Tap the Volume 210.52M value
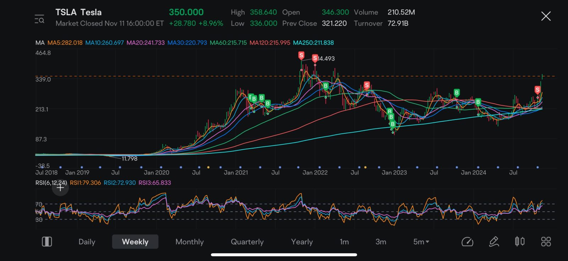 click(384, 12)
